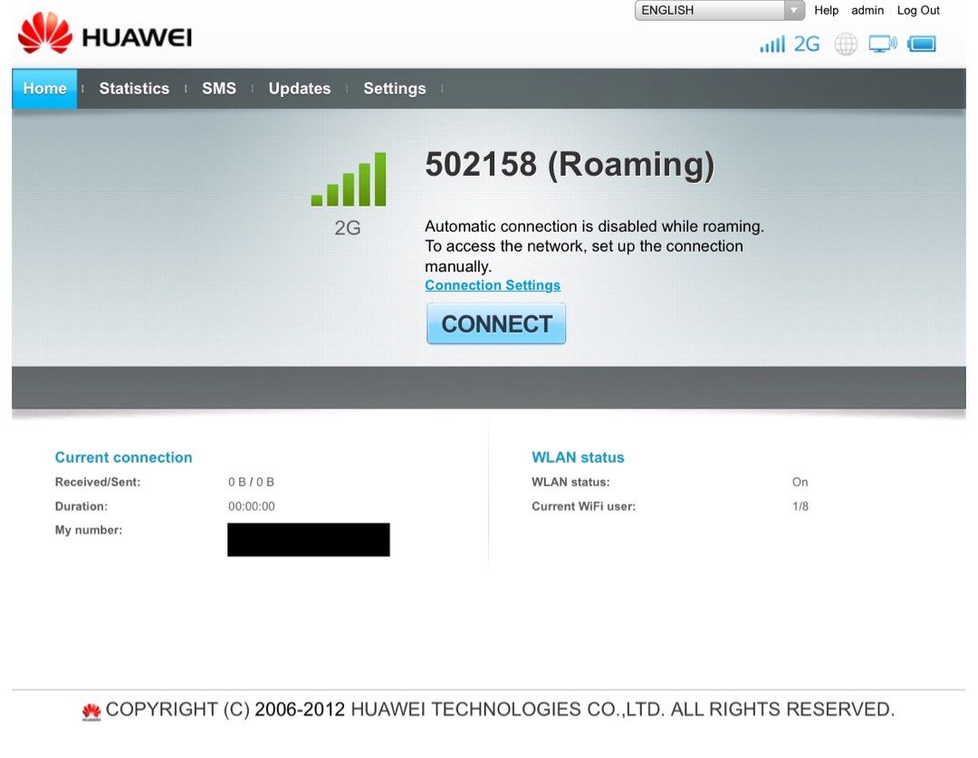
Task: Select the Home tab
Action: [43, 88]
